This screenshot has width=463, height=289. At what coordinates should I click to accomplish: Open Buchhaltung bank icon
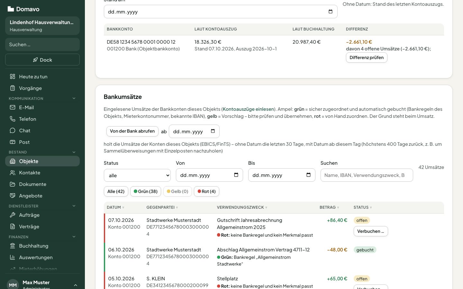[x=13, y=246]
